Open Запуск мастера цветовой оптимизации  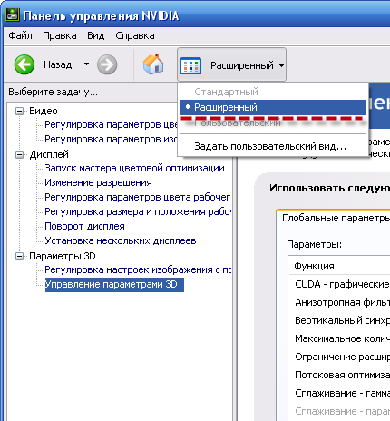coord(134,168)
